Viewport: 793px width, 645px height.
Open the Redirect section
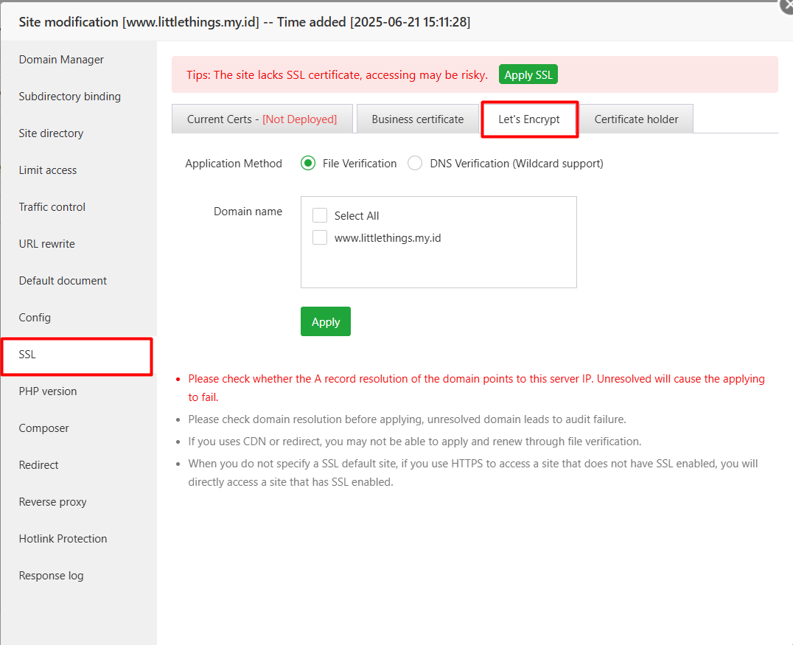click(x=38, y=464)
